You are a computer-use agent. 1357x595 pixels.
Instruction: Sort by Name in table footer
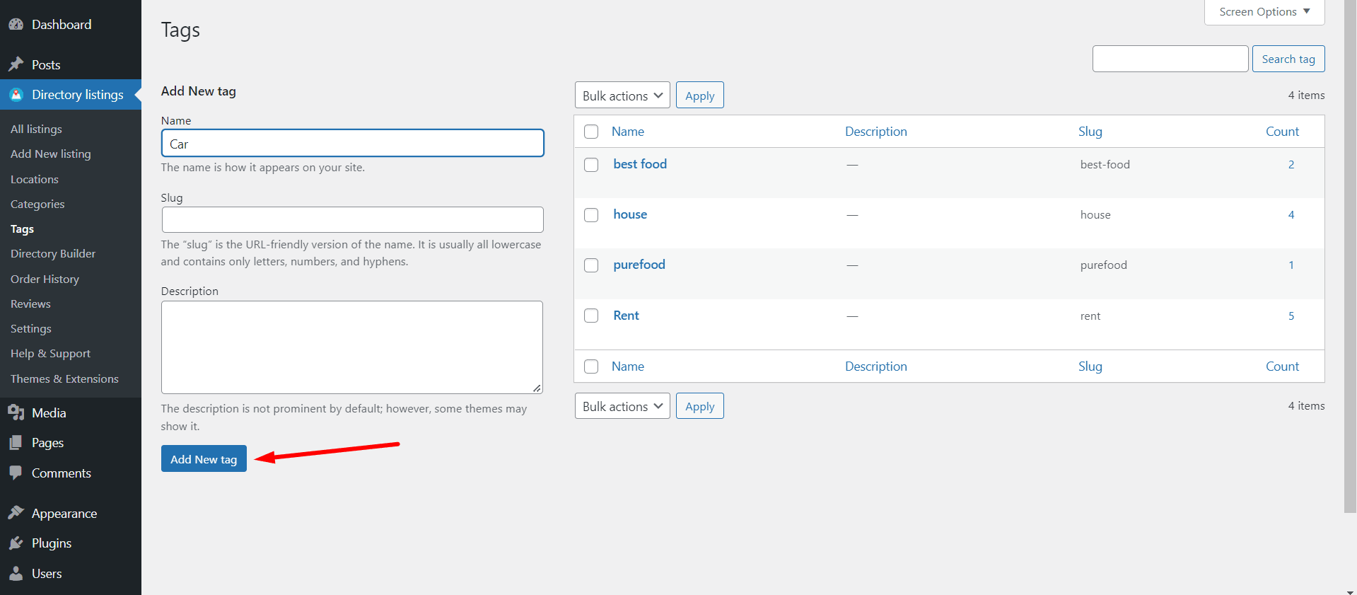coord(628,366)
